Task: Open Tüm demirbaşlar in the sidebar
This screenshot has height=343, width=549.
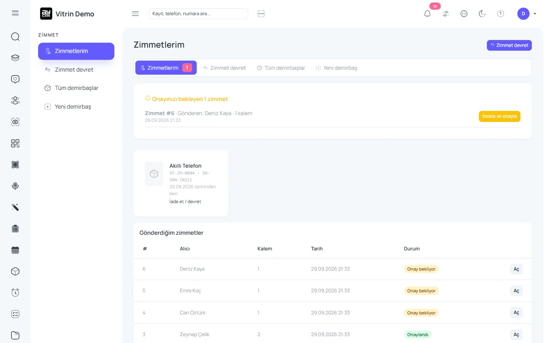Action: 76,88
